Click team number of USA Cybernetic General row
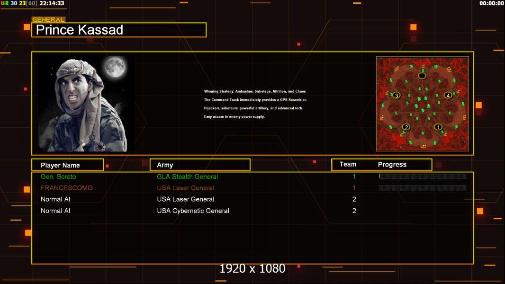This screenshot has width=505, height=284. (x=354, y=211)
